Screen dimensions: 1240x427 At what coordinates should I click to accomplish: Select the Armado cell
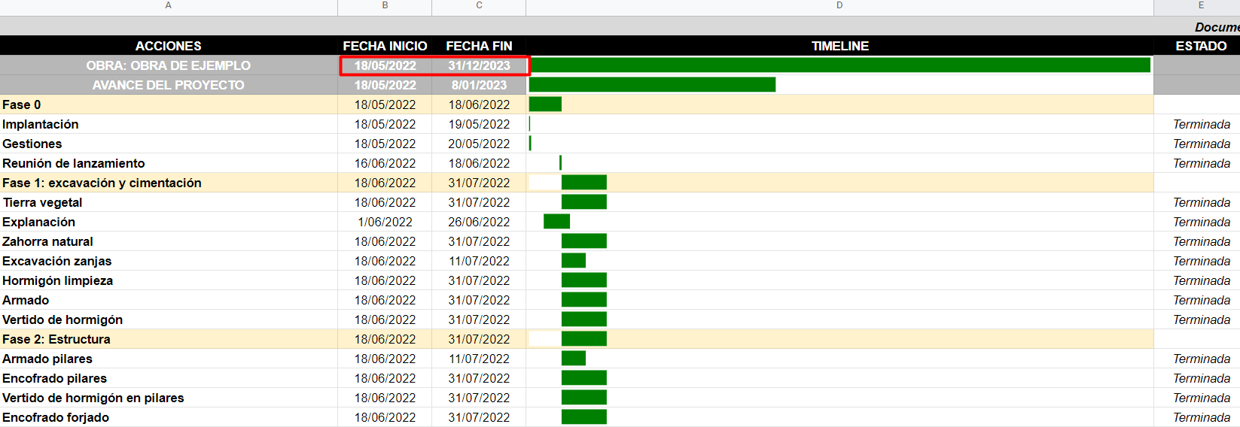click(x=169, y=300)
